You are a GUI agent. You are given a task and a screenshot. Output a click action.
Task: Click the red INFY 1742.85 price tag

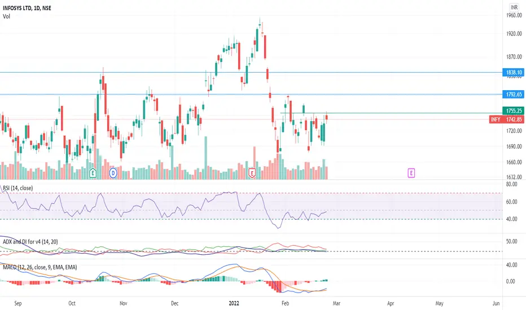coord(507,119)
